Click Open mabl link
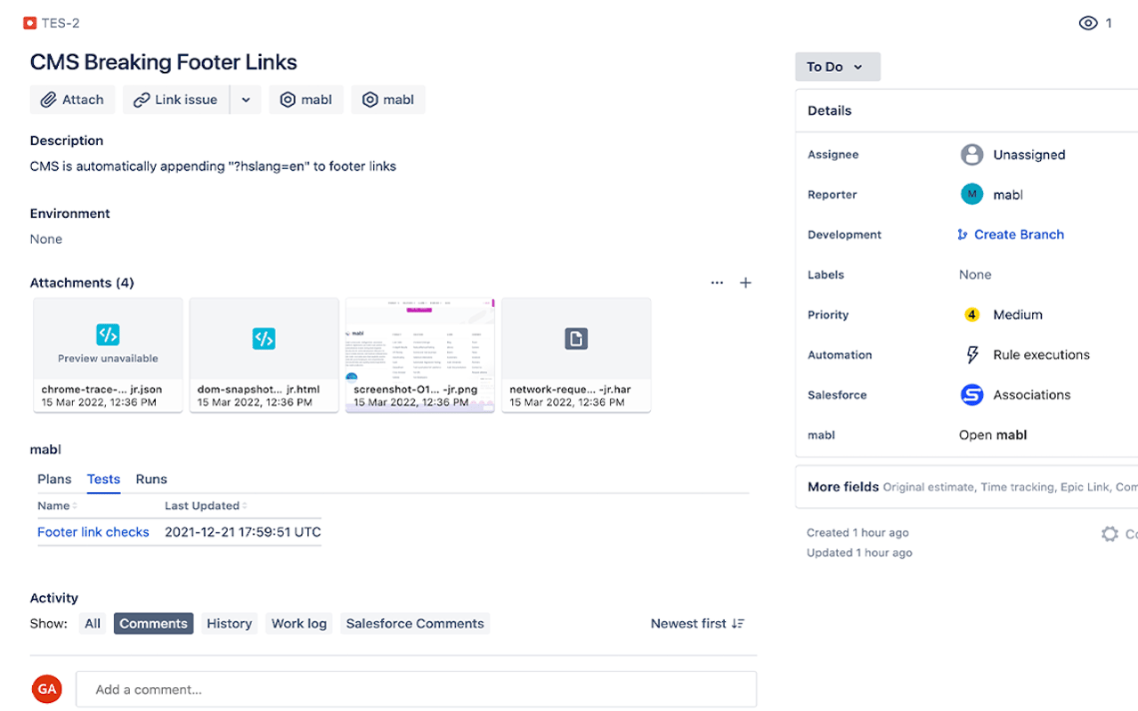The height and width of the screenshot is (711, 1138). (993, 435)
